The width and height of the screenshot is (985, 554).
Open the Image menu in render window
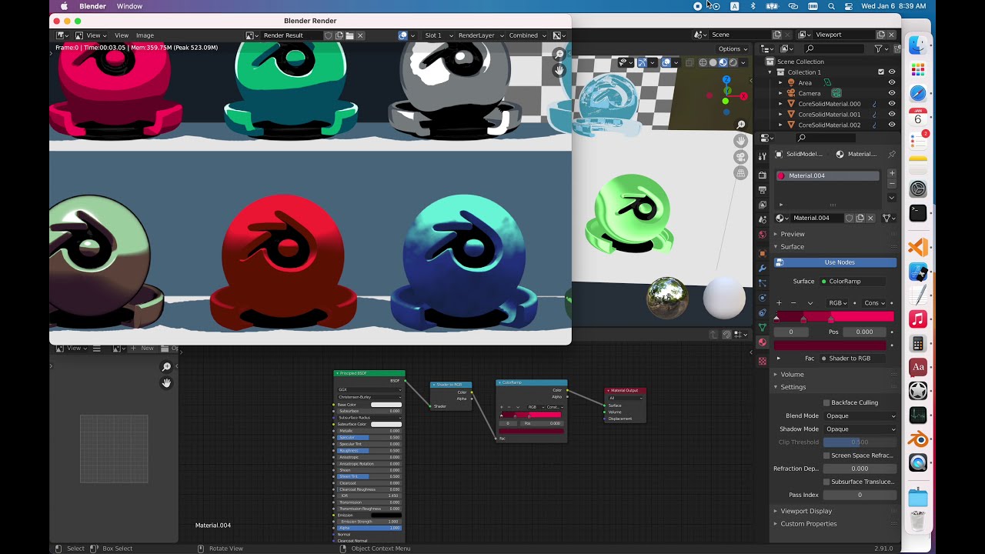(x=145, y=35)
